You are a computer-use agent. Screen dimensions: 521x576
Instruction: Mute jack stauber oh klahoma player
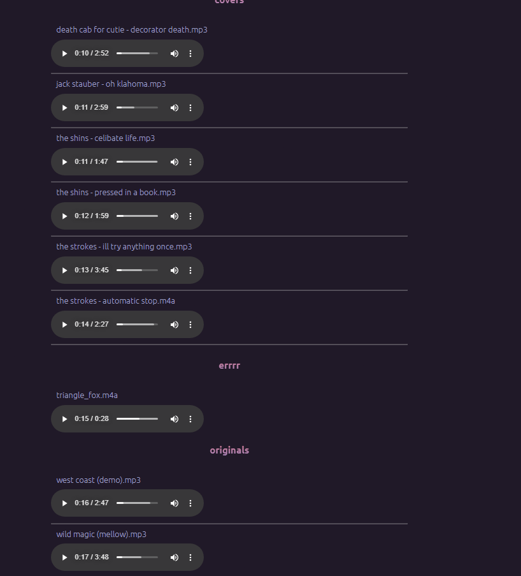point(174,108)
